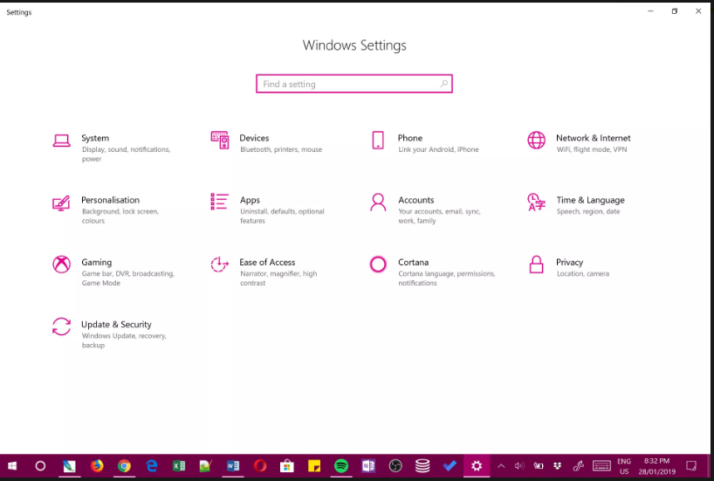
Task: Click the Dropbox tray icon
Action: click(558, 466)
